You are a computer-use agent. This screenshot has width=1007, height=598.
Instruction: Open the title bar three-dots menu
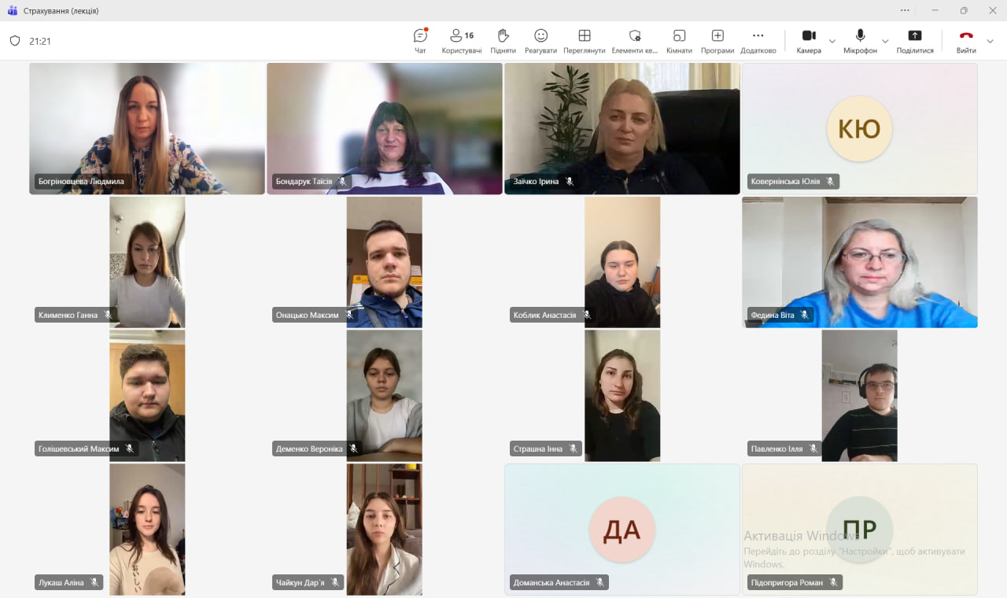(905, 10)
